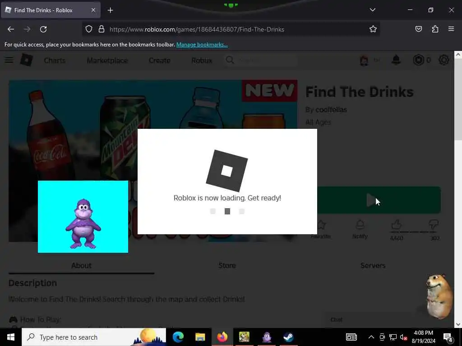Switch to the Store tab
The width and height of the screenshot is (462, 346).
[227, 266]
